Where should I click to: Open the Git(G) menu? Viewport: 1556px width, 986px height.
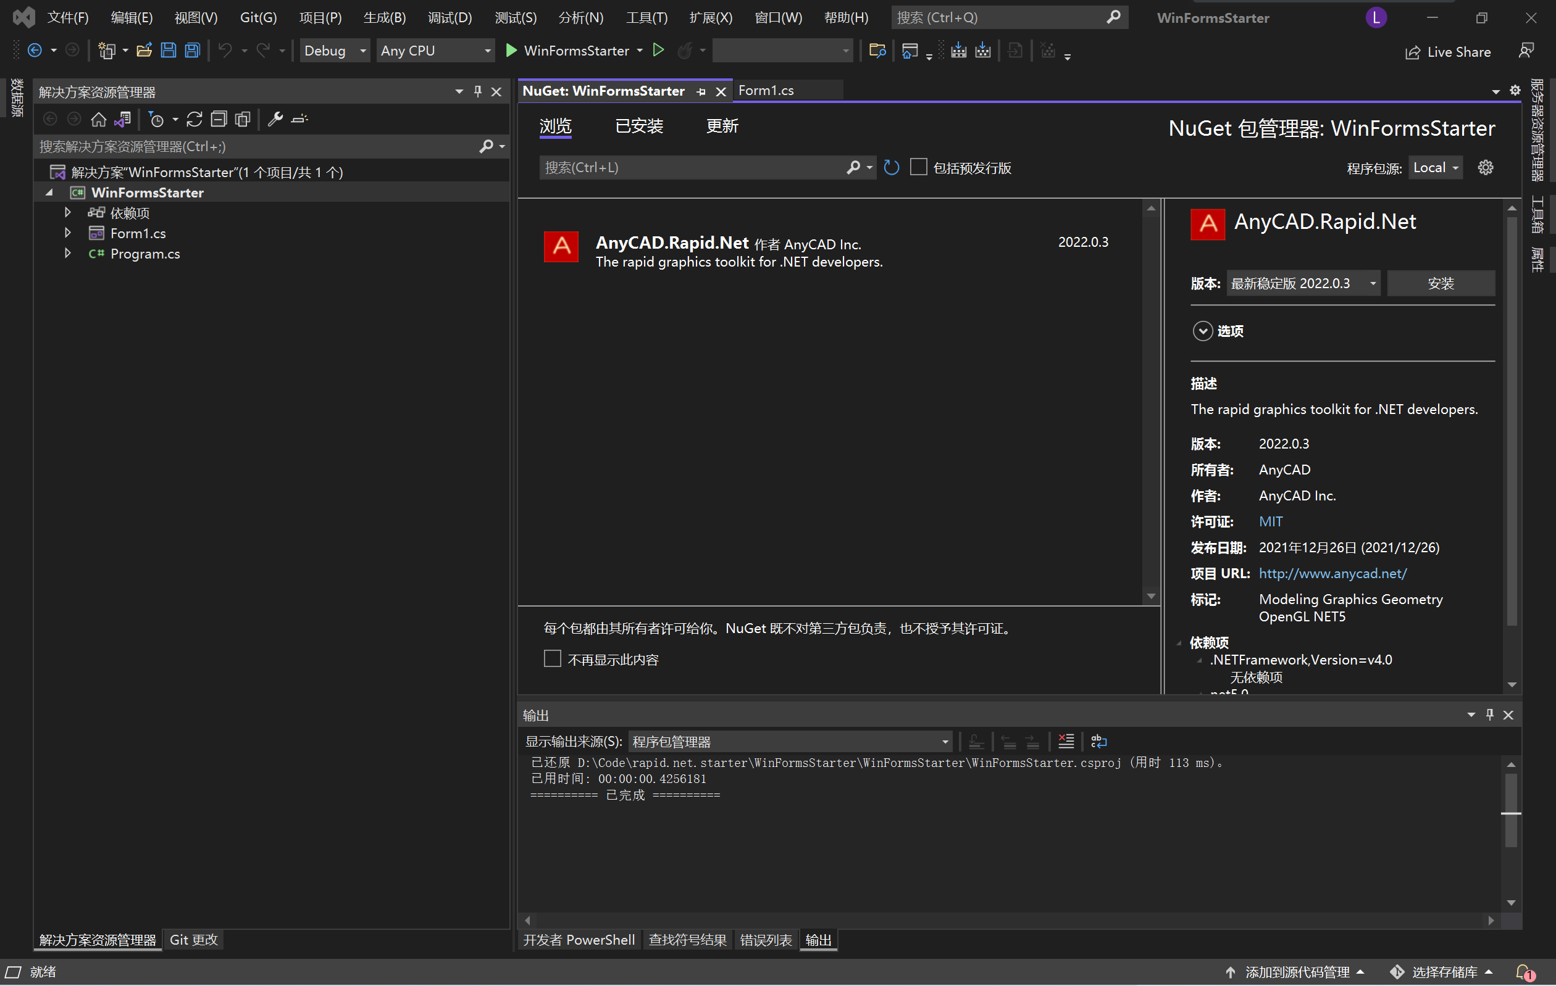coord(258,17)
